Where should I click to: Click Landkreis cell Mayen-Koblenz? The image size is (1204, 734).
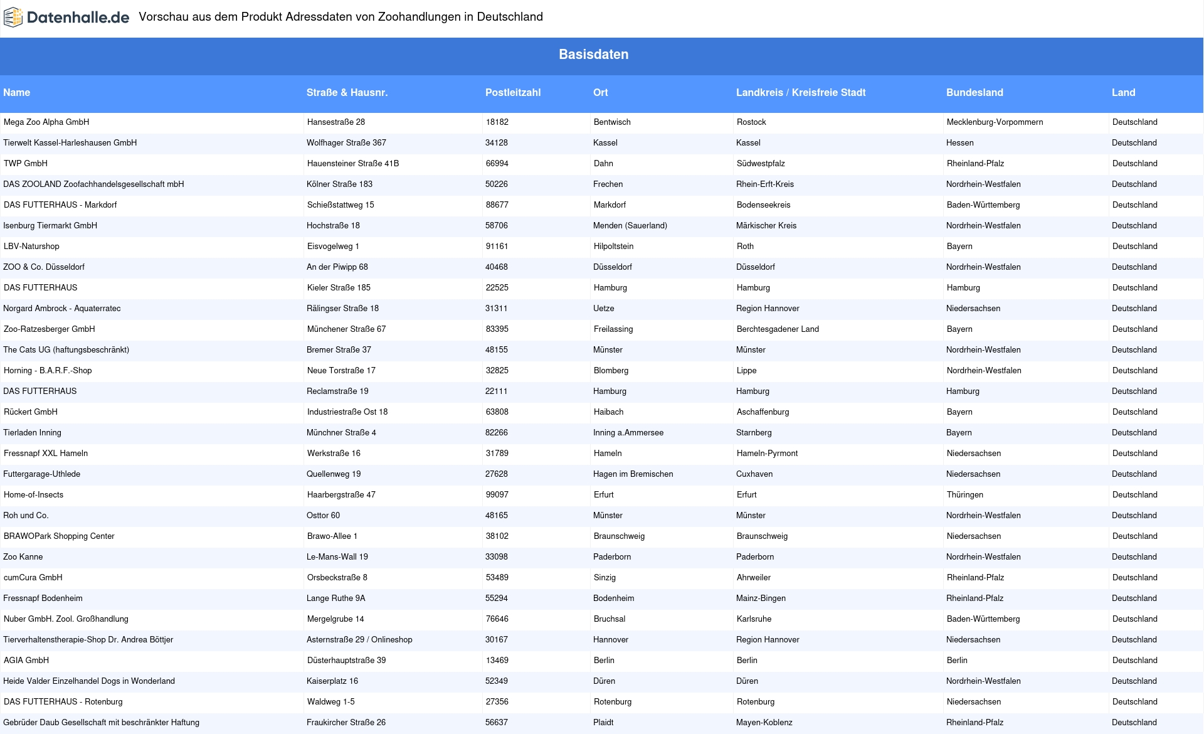pyautogui.click(x=764, y=723)
